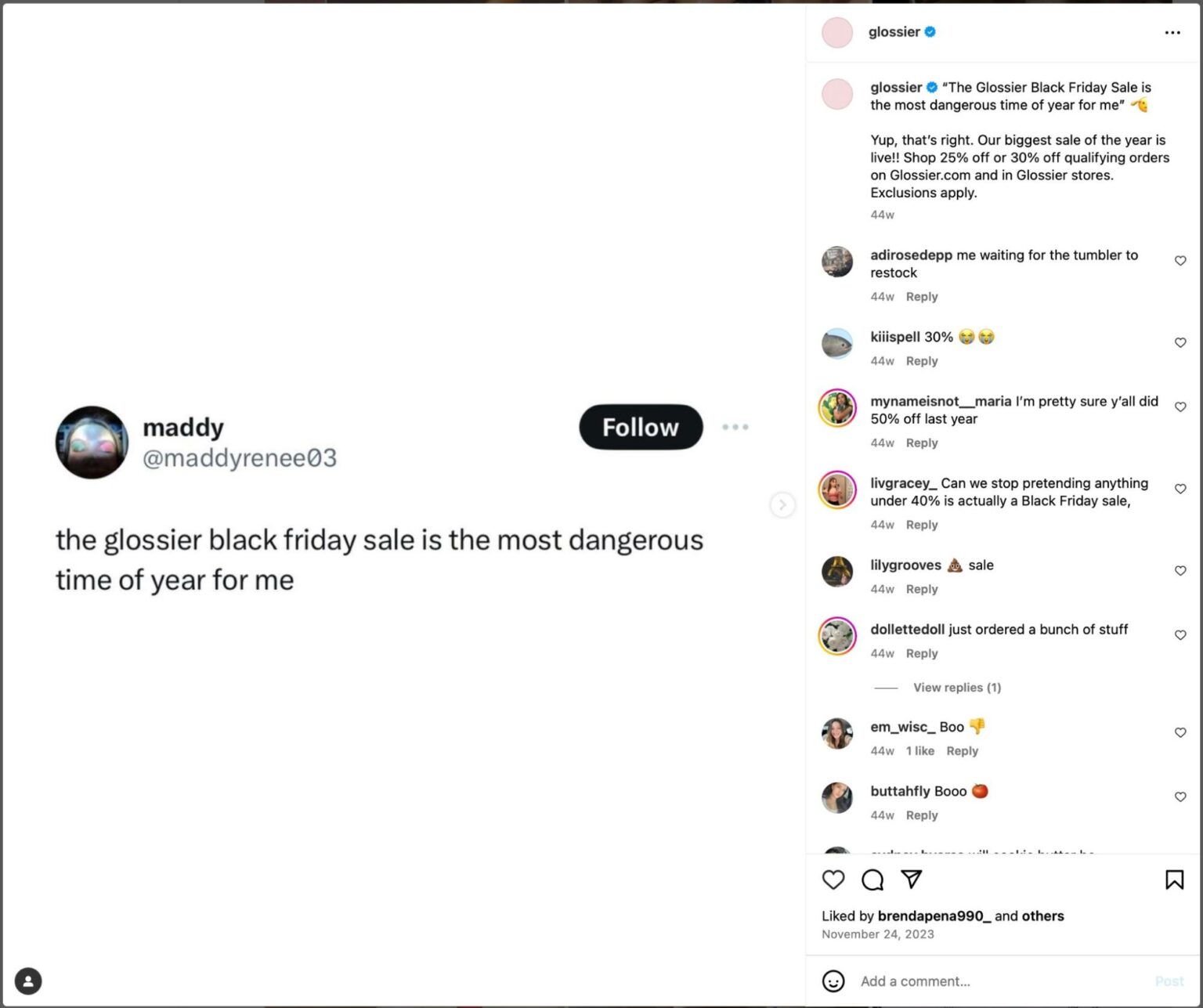
Task: Visit glossier's username at the top
Action: (895, 32)
